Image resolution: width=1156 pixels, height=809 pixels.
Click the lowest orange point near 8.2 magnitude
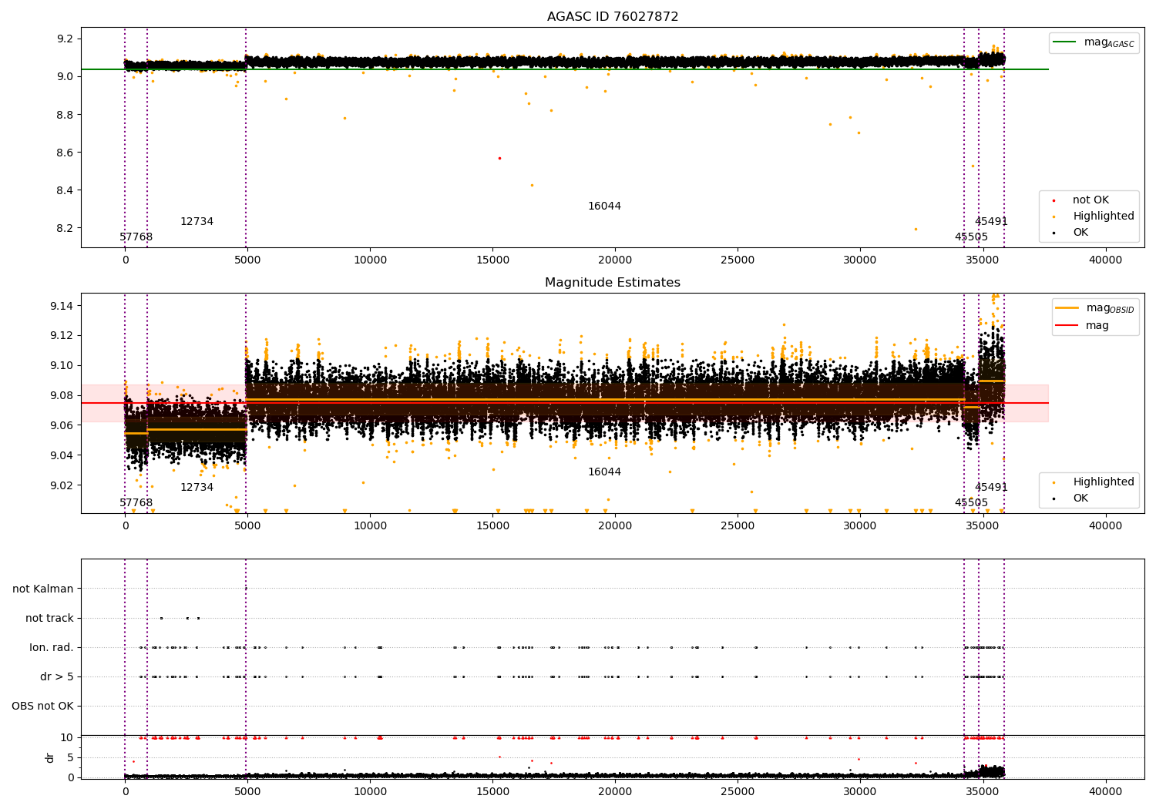tap(916, 229)
